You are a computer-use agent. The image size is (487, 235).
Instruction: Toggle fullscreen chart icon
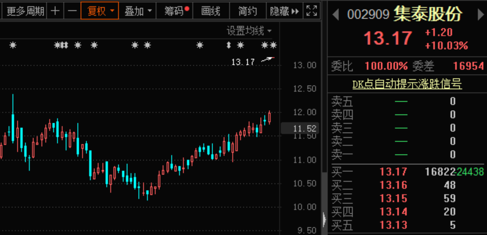(x=311, y=11)
